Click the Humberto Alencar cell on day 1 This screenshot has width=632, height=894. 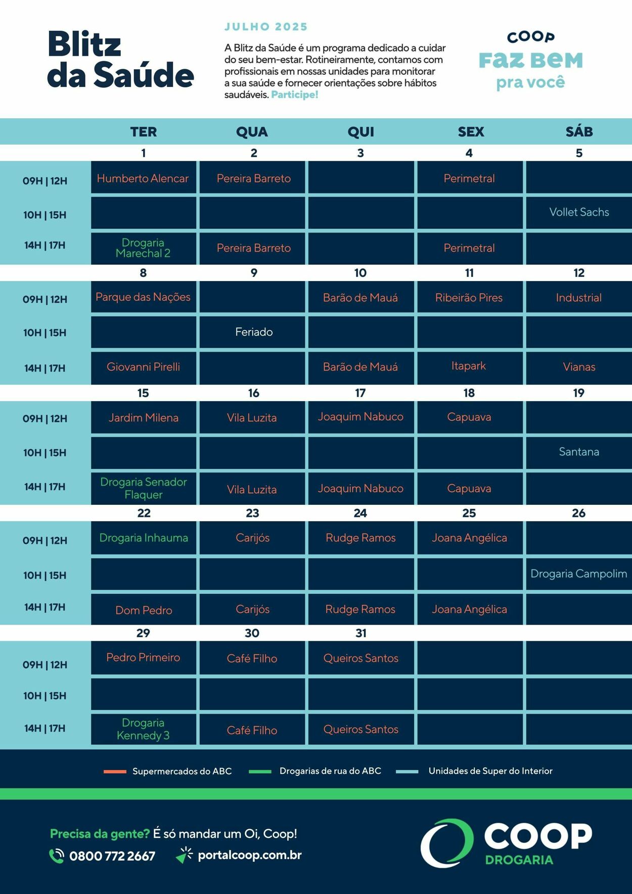click(x=144, y=177)
